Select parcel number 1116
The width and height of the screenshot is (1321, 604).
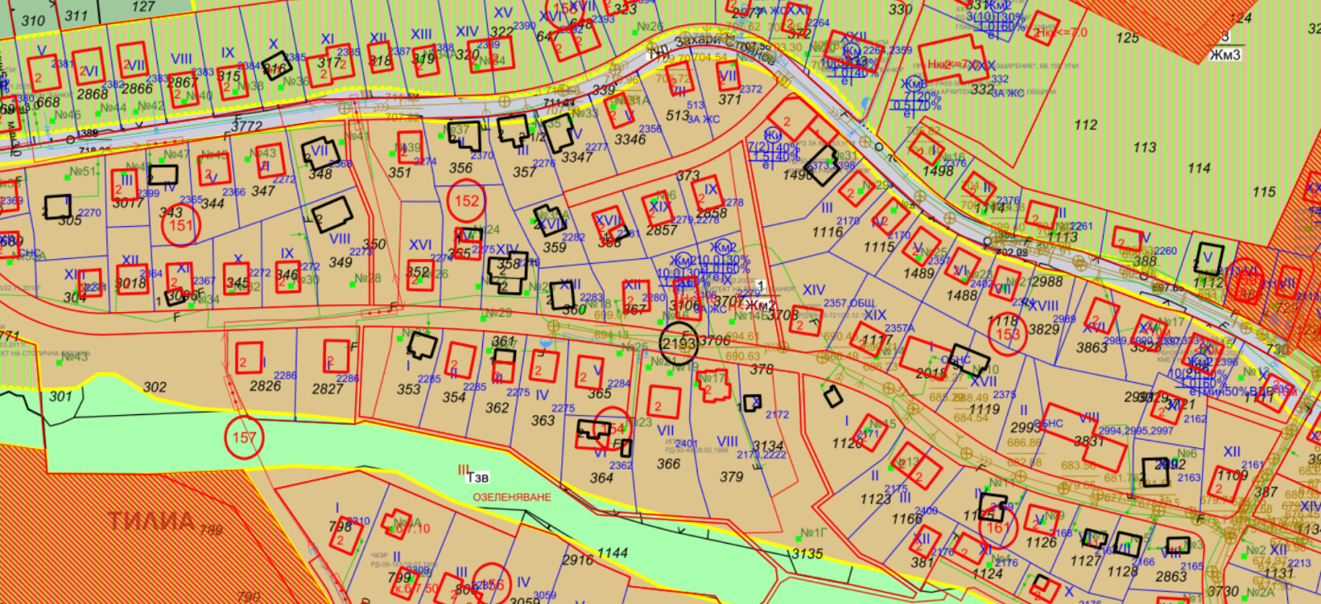pos(827,232)
